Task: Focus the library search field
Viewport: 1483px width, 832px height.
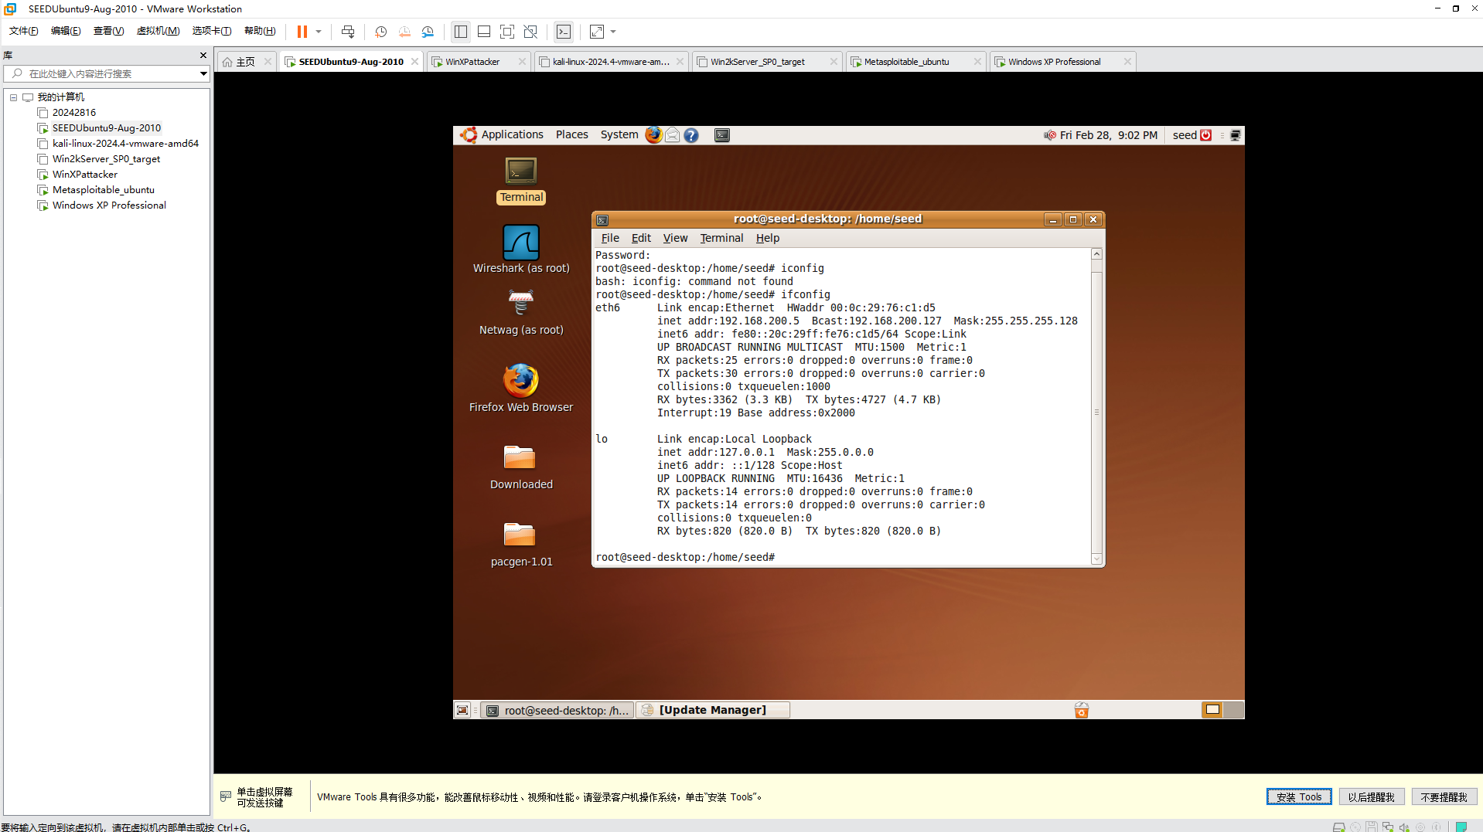Action: coord(107,73)
